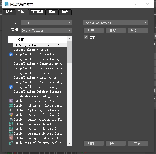
Task: Click the Arrange objects (rea...) icon
Action: tap(11, 129)
